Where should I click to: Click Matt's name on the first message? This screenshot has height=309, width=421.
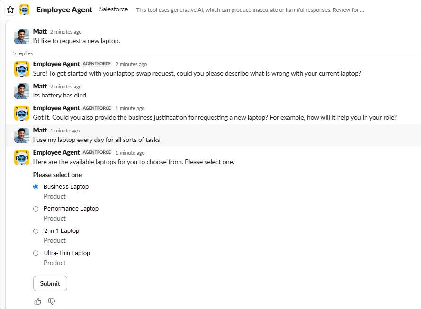click(40, 31)
